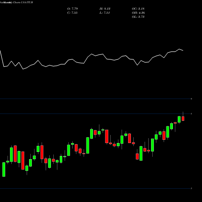Screen dimensions: 202x202
Task: Select the close value "C: 7.55"
Action: click(72, 13)
